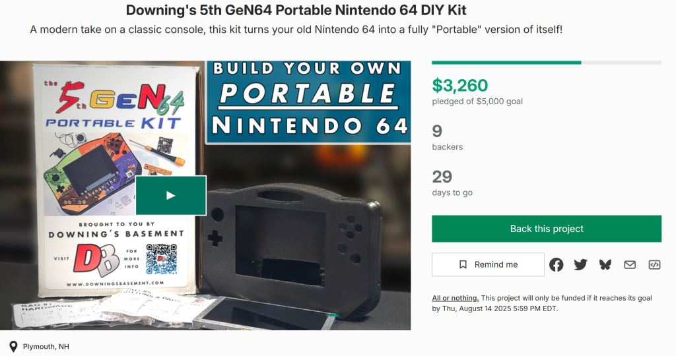This screenshot has height=356, width=676.
Task: Click the bookmark icon in Remind me
Action: pyautogui.click(x=463, y=264)
